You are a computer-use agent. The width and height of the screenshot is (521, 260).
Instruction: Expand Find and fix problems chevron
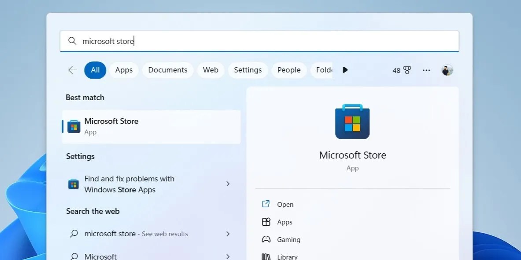pyautogui.click(x=228, y=184)
